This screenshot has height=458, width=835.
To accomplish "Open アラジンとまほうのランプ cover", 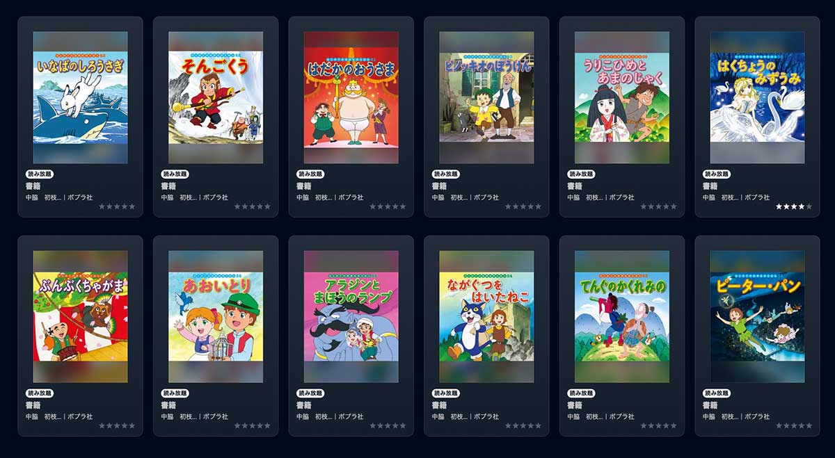I will 351,316.
